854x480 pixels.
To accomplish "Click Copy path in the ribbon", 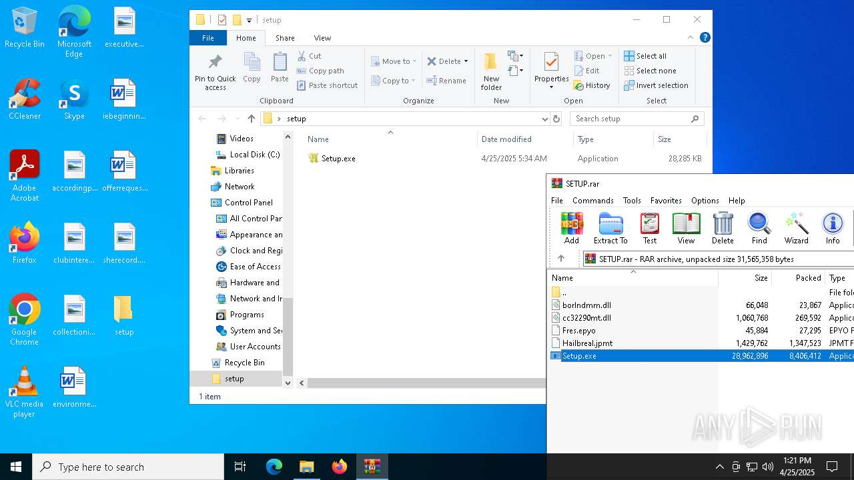I will pos(320,71).
